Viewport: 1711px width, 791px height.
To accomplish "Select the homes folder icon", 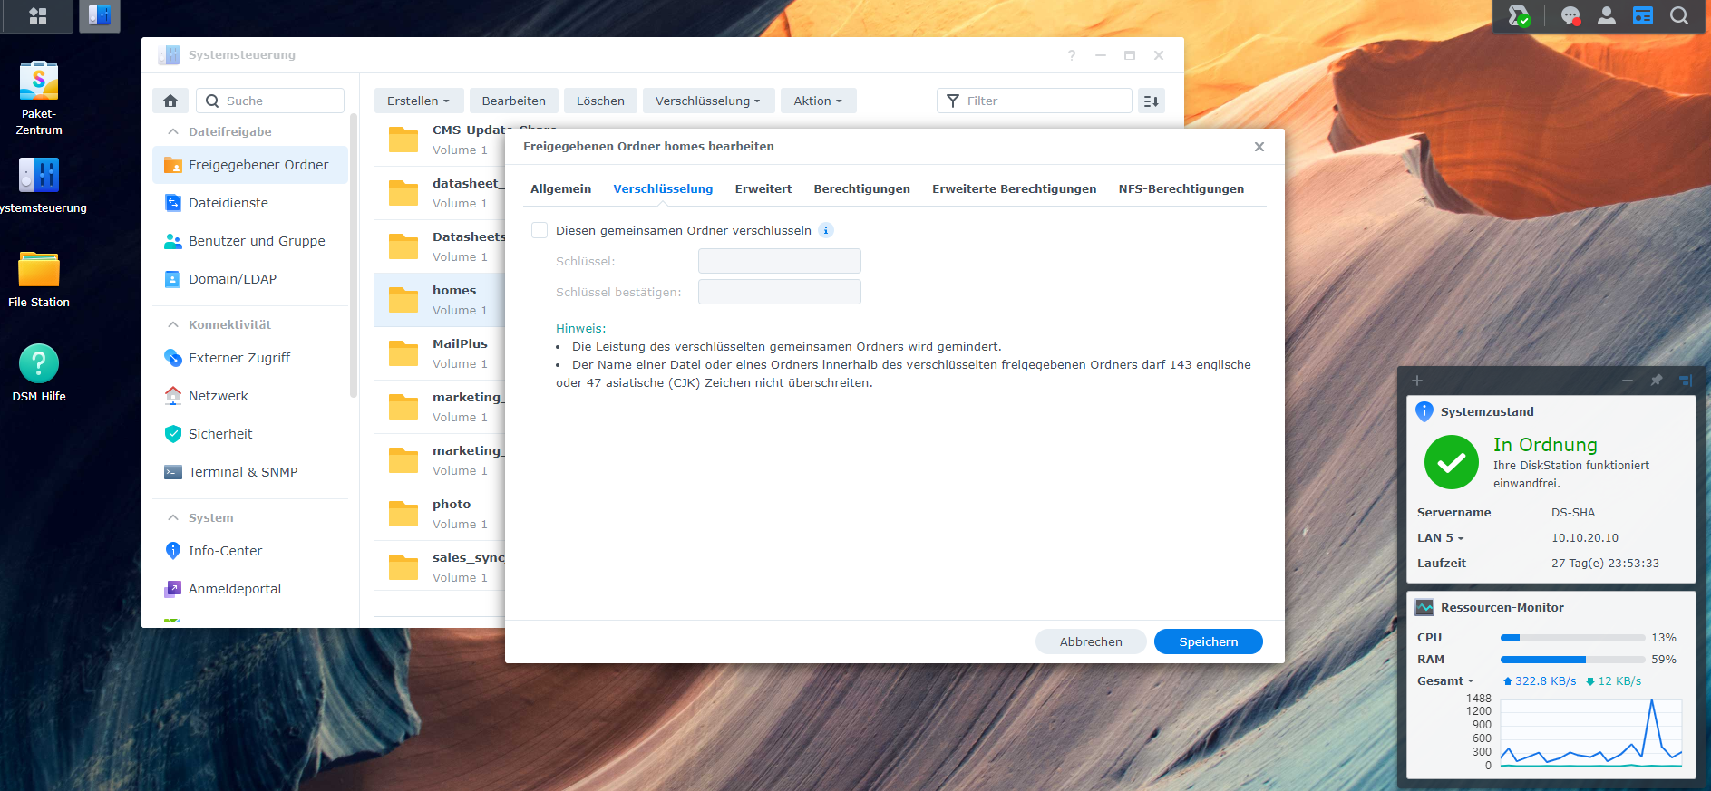I will [x=403, y=300].
